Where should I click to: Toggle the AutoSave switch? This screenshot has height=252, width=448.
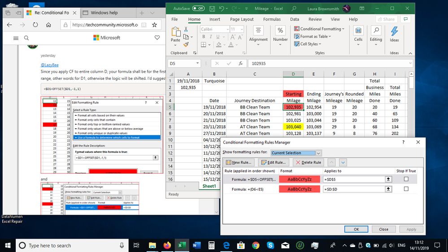tap(198, 8)
